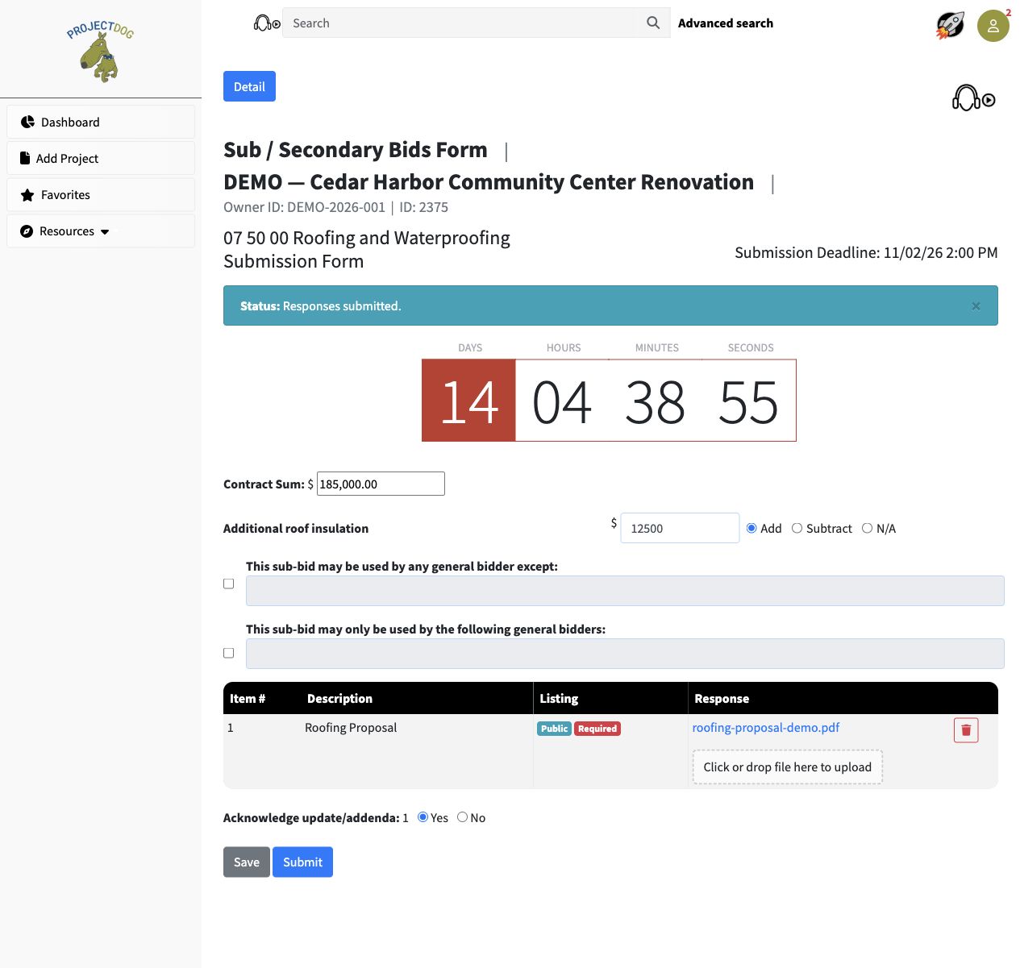
Task: Click the ProjectDog logo
Action: pyautogui.click(x=100, y=52)
